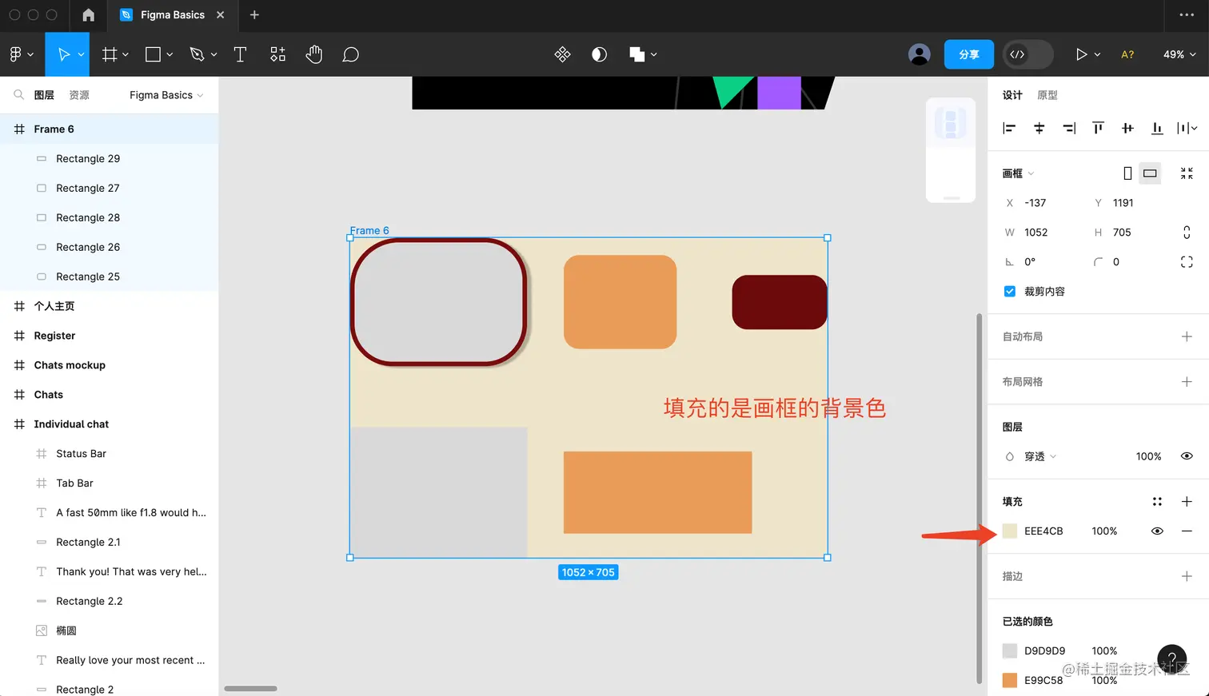Select the Text tool
This screenshot has height=696, width=1209.
240,54
